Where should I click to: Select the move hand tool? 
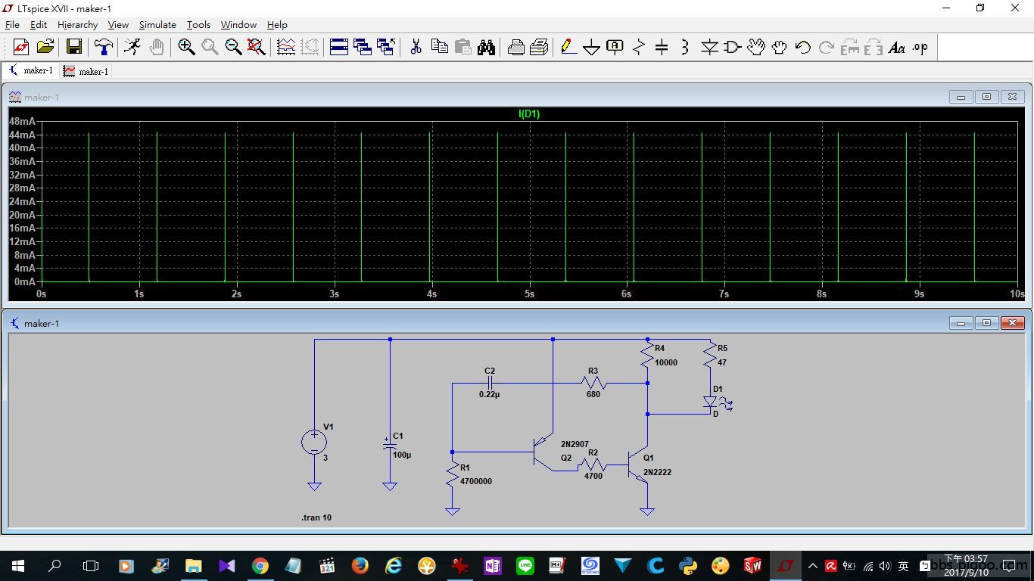(x=756, y=47)
